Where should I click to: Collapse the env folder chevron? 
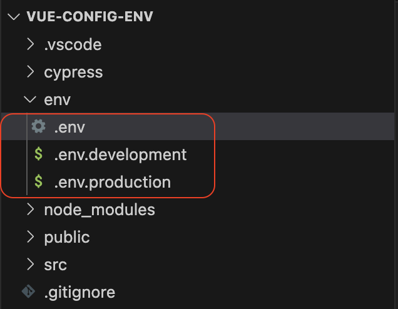click(30, 99)
